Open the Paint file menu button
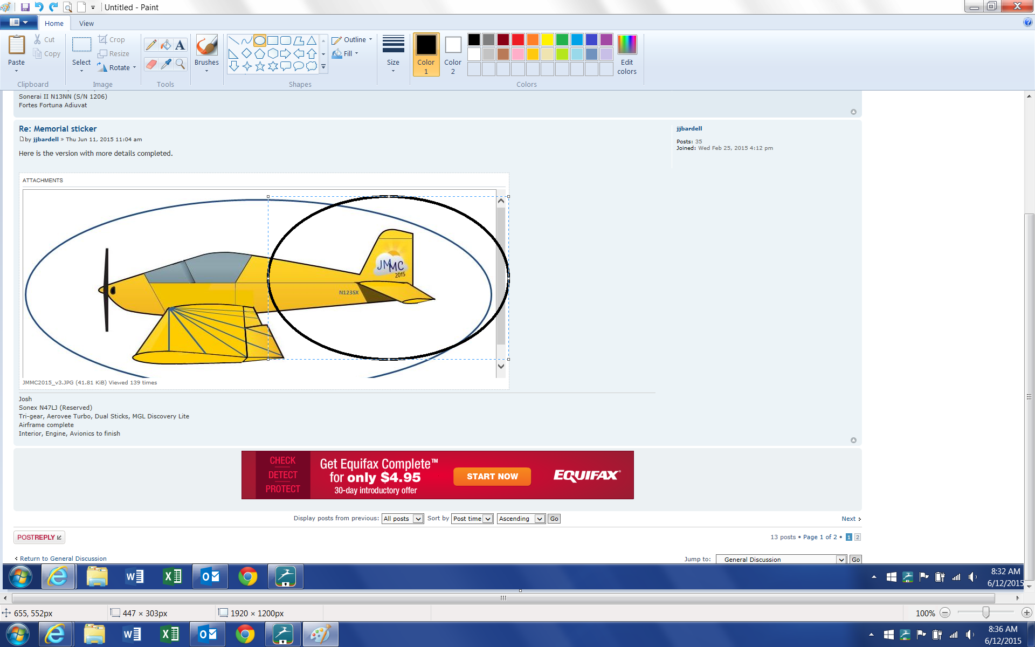 (19, 23)
